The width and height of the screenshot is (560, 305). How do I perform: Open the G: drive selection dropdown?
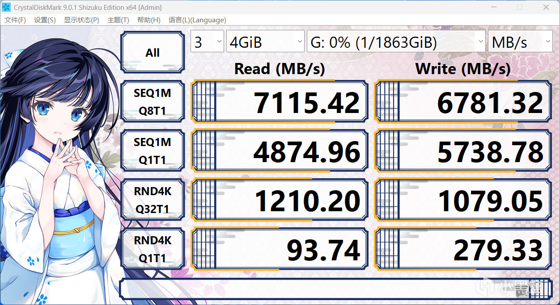[x=396, y=42]
